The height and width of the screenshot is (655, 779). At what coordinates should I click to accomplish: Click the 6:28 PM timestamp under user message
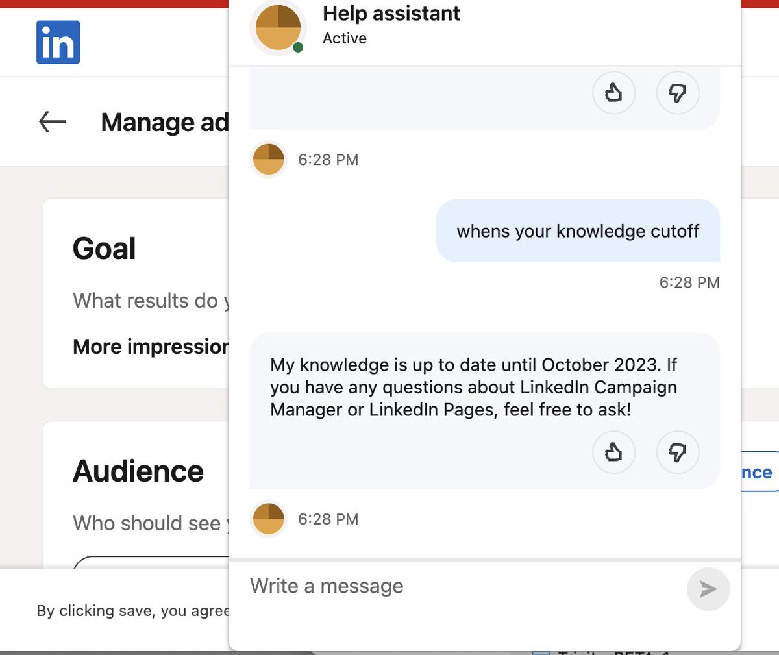pos(689,282)
